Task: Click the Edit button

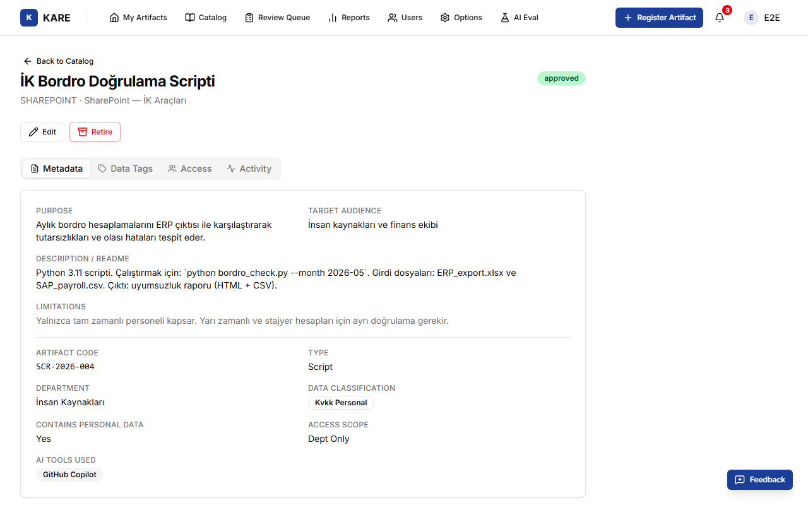Action: 42,132
